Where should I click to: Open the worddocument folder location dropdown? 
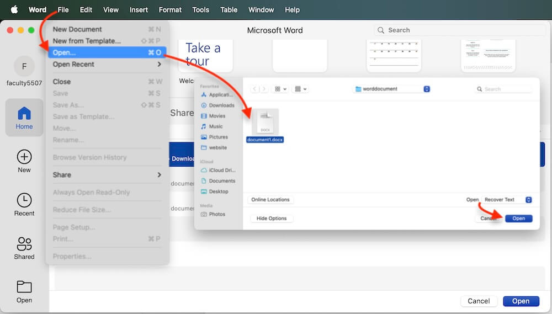(x=392, y=89)
